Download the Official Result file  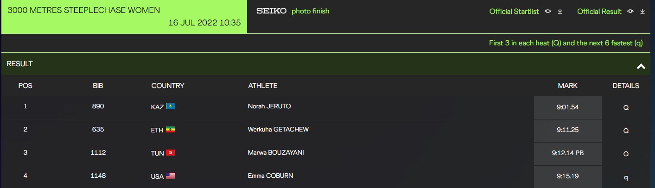point(642,12)
